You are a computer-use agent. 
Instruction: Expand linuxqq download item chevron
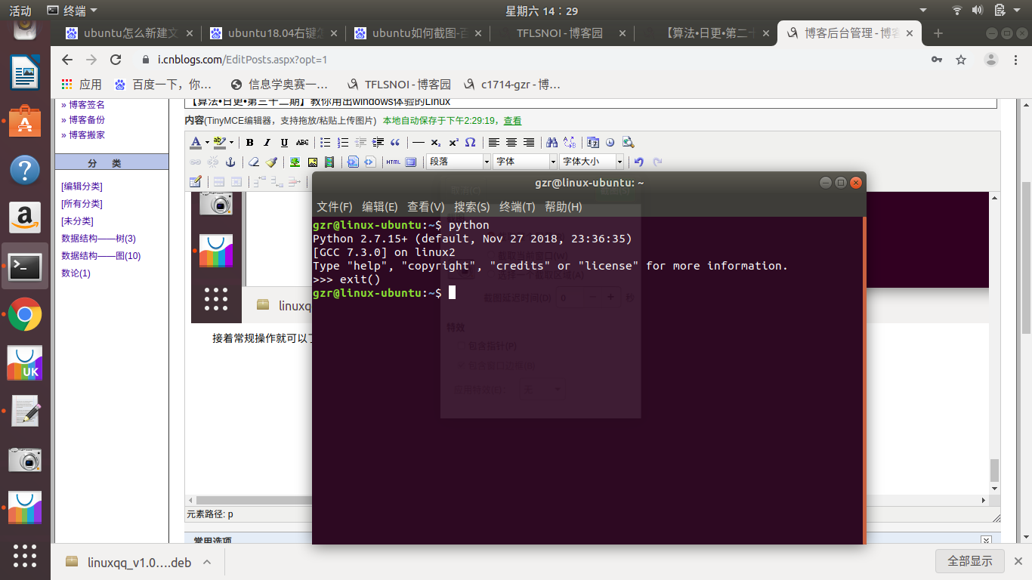click(x=207, y=562)
